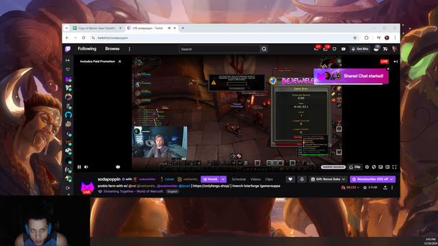The image size is (438, 246).
Task: Open the channel points bowl icon
Action: pyautogui.click(x=376, y=49)
